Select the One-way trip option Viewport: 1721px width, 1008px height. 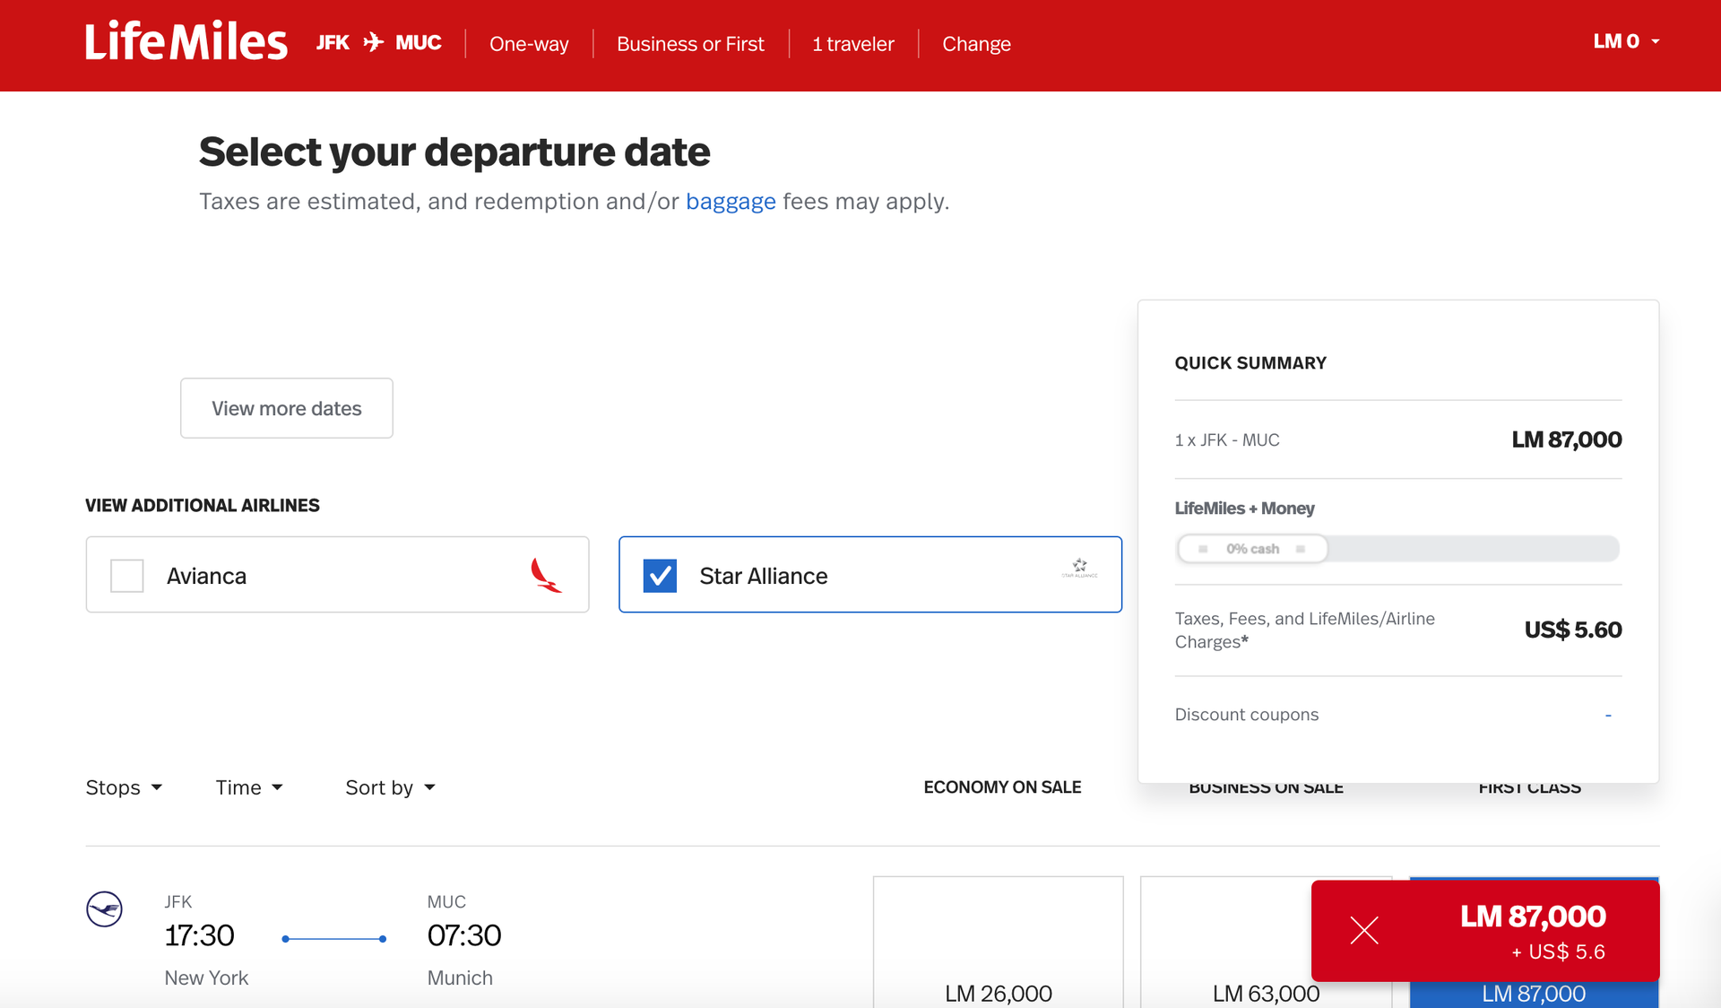coord(529,43)
